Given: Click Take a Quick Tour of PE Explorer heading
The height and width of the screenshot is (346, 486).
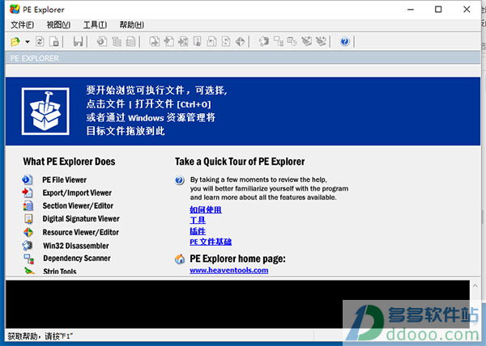Looking at the screenshot, I should coord(240,162).
